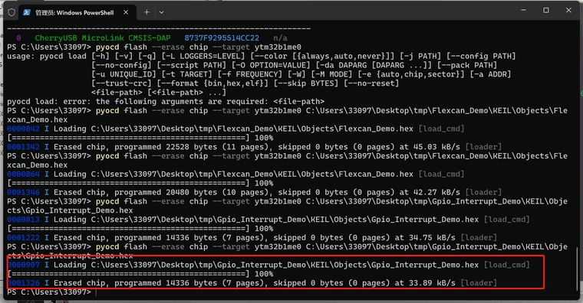Viewport: 583px width, 303px height.
Task: Click the line showing 33.89 kB/s
Action: 252,283
